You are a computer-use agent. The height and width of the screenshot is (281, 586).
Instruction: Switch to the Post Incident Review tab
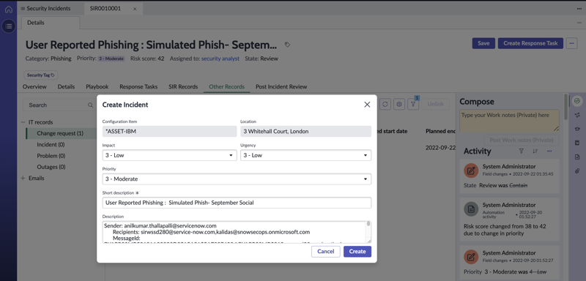[x=281, y=86]
